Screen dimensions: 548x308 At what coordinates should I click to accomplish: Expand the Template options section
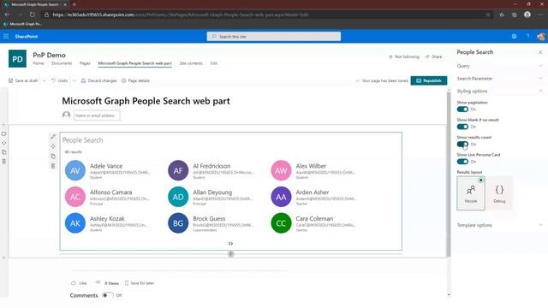500,225
